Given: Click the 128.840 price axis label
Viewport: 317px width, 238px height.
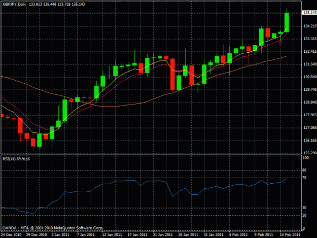Looking at the screenshot, I should [310, 103].
